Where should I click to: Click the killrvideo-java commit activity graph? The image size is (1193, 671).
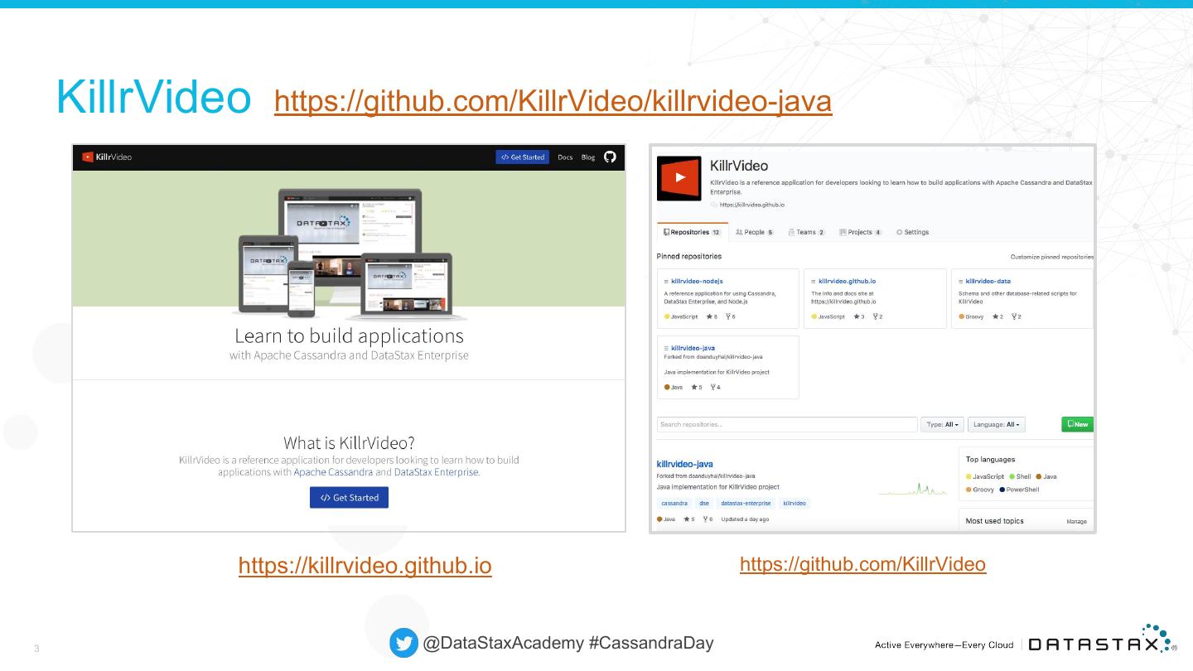[912, 488]
